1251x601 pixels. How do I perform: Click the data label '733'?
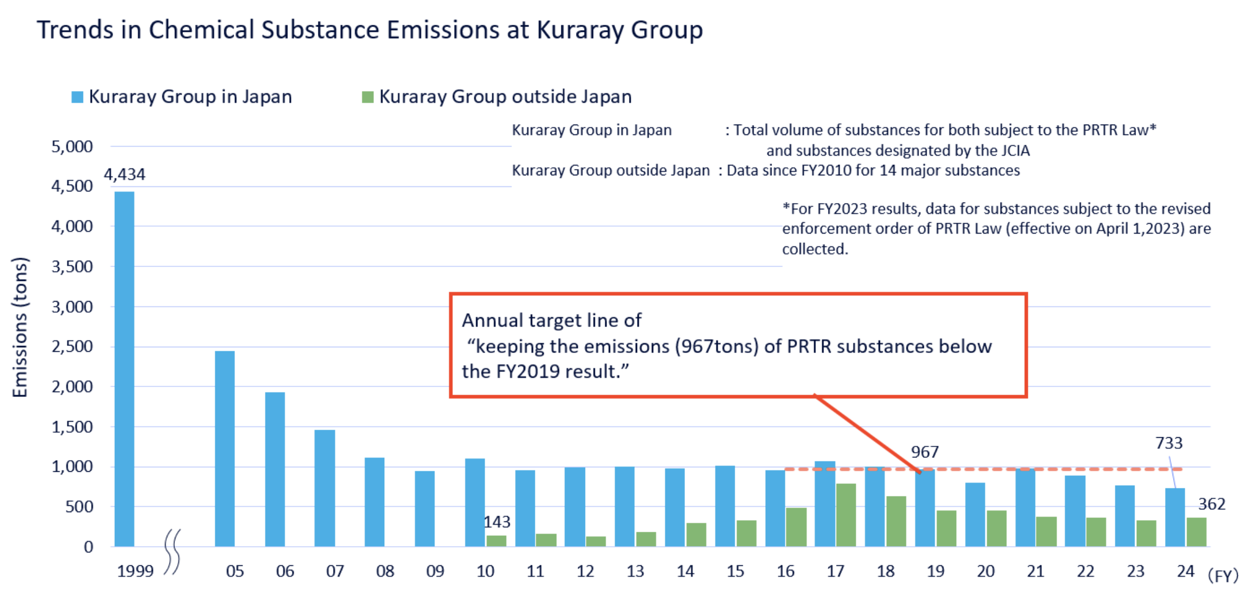(1169, 443)
